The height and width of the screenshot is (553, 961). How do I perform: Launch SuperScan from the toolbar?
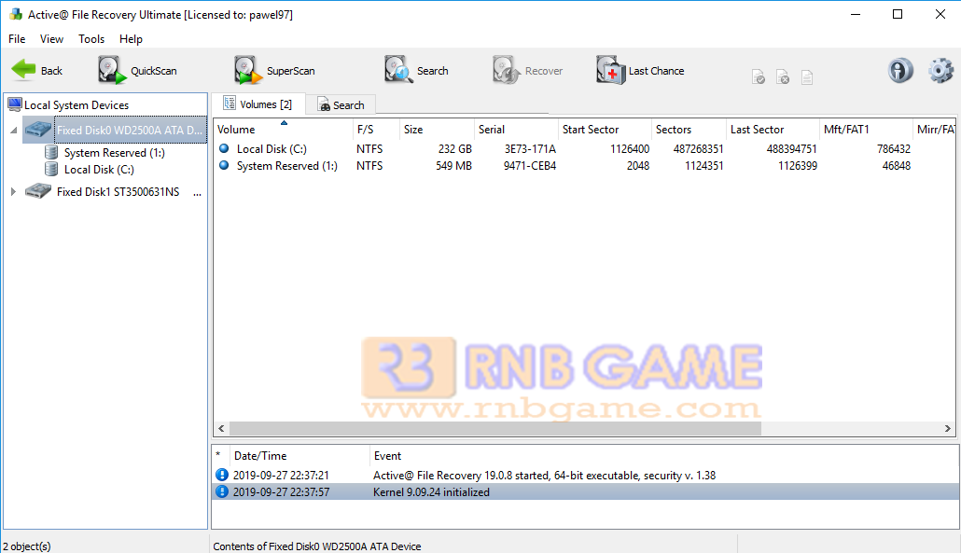[x=274, y=71]
